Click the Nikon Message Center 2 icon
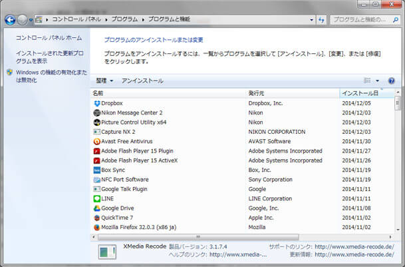Image resolution: width=405 pixels, height=267 pixels. click(x=97, y=113)
